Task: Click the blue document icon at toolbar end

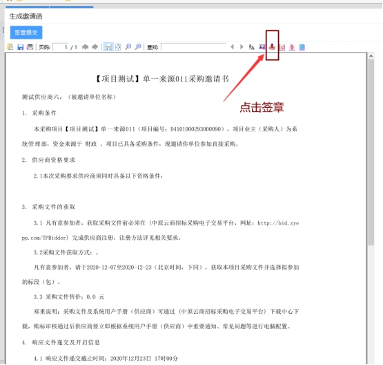Action: point(302,47)
